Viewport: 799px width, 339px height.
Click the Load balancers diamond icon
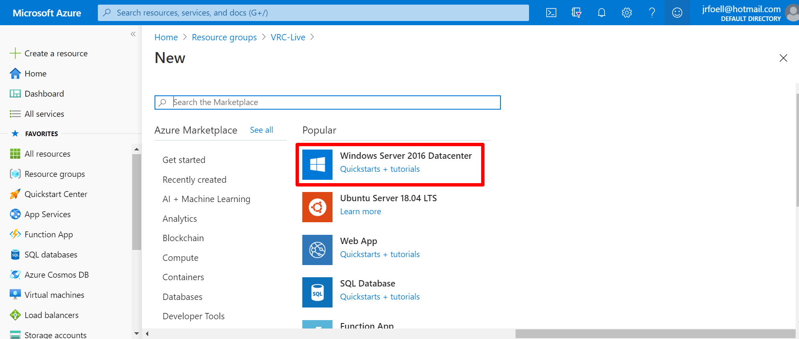click(15, 315)
